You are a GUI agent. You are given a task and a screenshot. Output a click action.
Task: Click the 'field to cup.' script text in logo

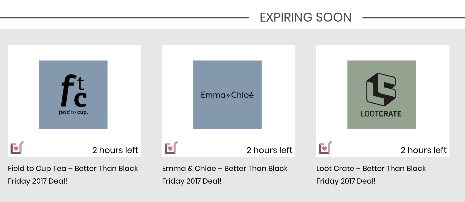coord(73,112)
